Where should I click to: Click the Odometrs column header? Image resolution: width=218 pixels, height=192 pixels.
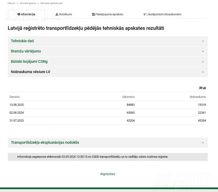coord(128,97)
